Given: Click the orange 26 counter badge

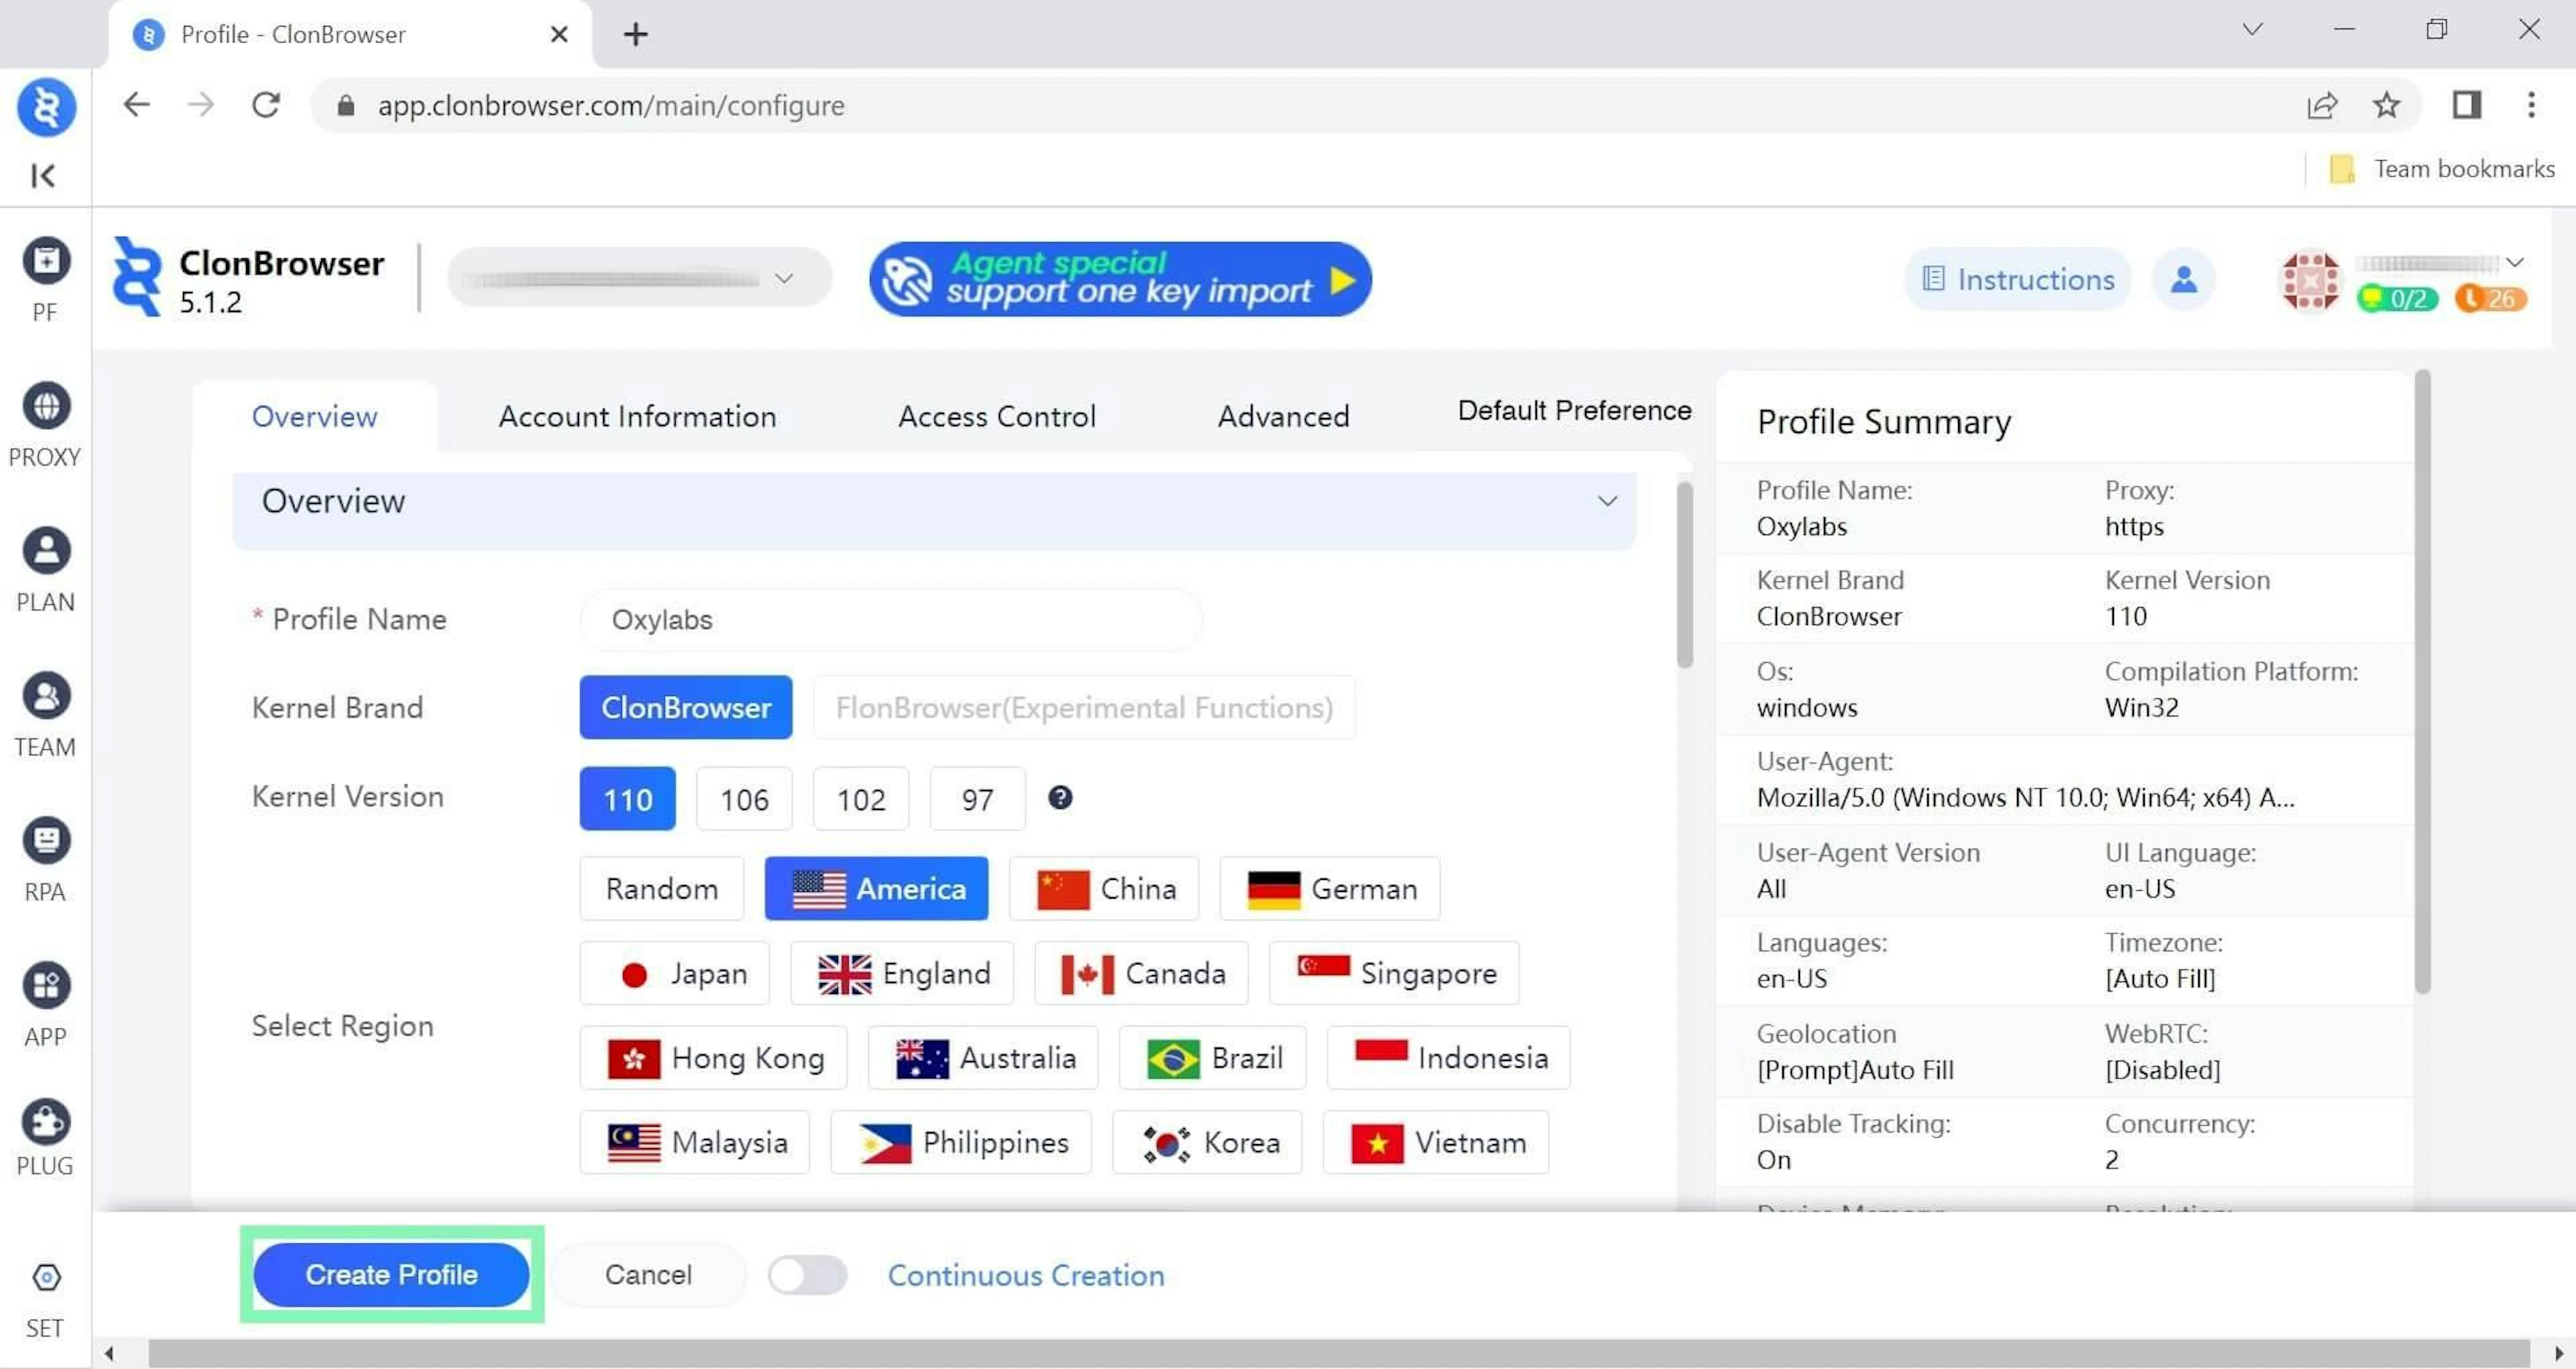Looking at the screenshot, I should point(2490,298).
